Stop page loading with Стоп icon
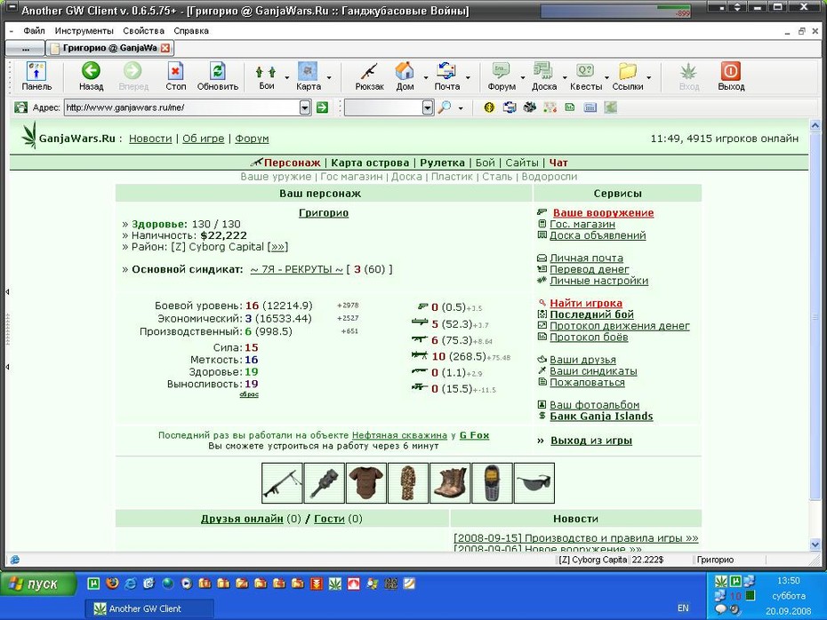Image resolution: width=827 pixels, height=620 pixels. tap(176, 76)
